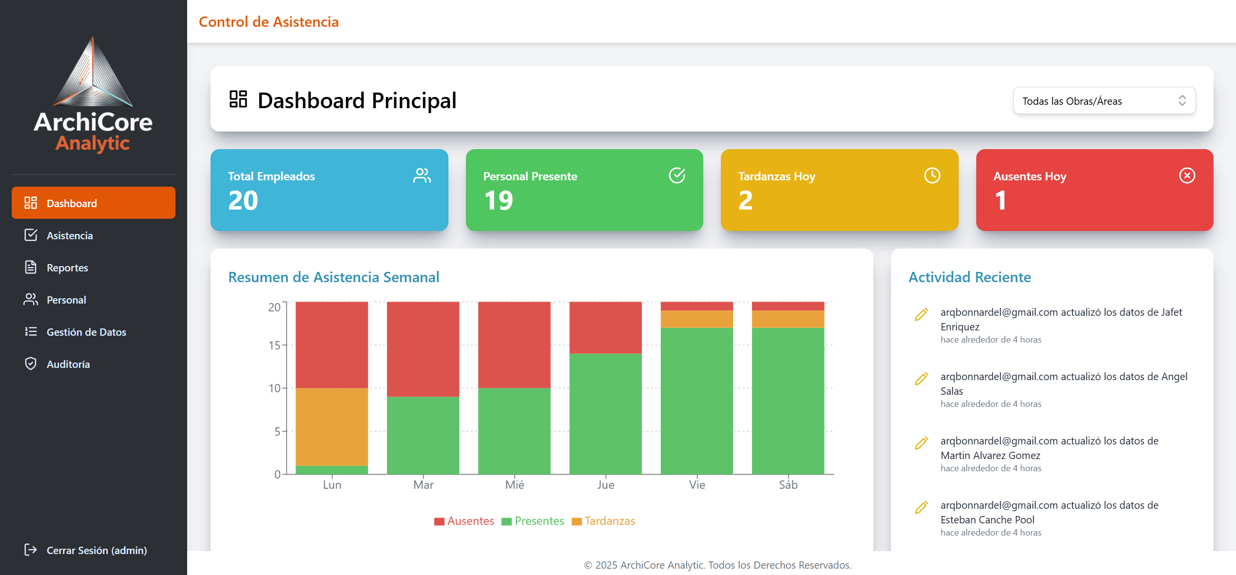This screenshot has height=575, width=1236.
Task: Click the Asistencia checkbox icon in sidebar
Action: click(x=31, y=235)
